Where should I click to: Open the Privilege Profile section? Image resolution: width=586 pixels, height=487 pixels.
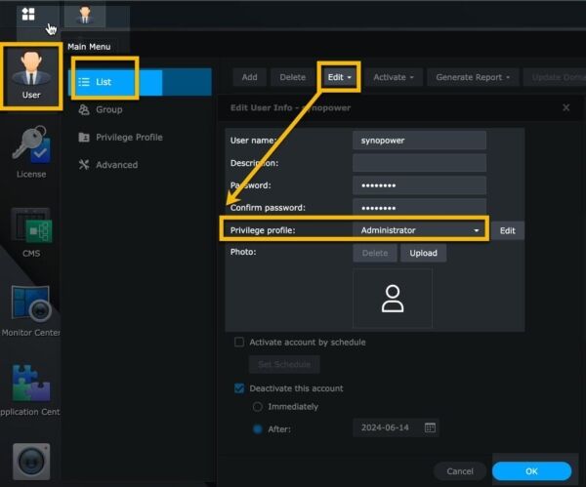click(x=120, y=137)
